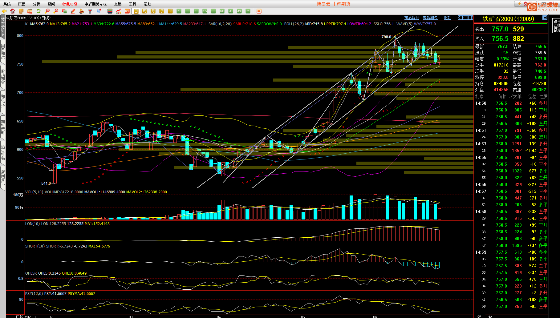
Task: Open 中辉期货专栏 menu
Action: pyautogui.click(x=96, y=4)
